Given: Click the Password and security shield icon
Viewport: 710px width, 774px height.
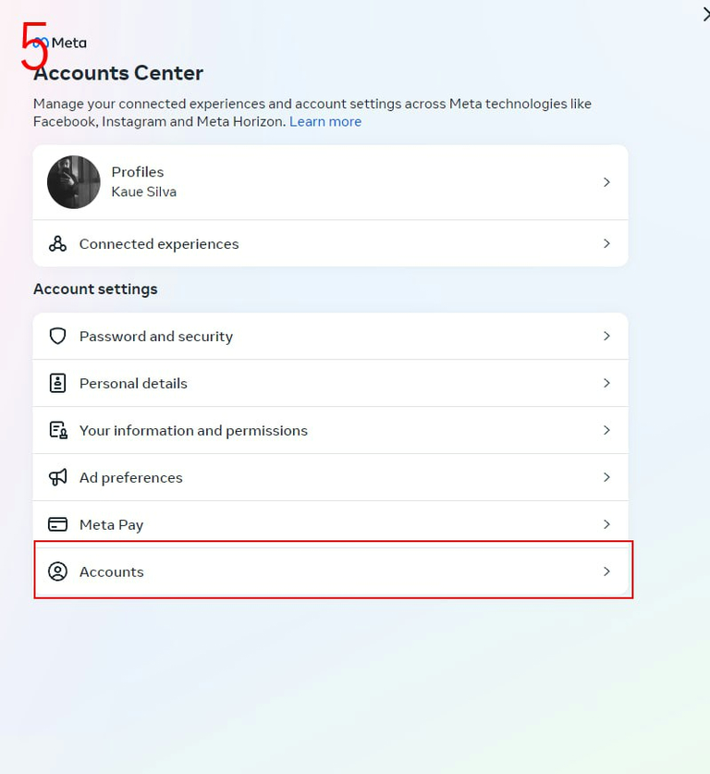Looking at the screenshot, I should [57, 337].
